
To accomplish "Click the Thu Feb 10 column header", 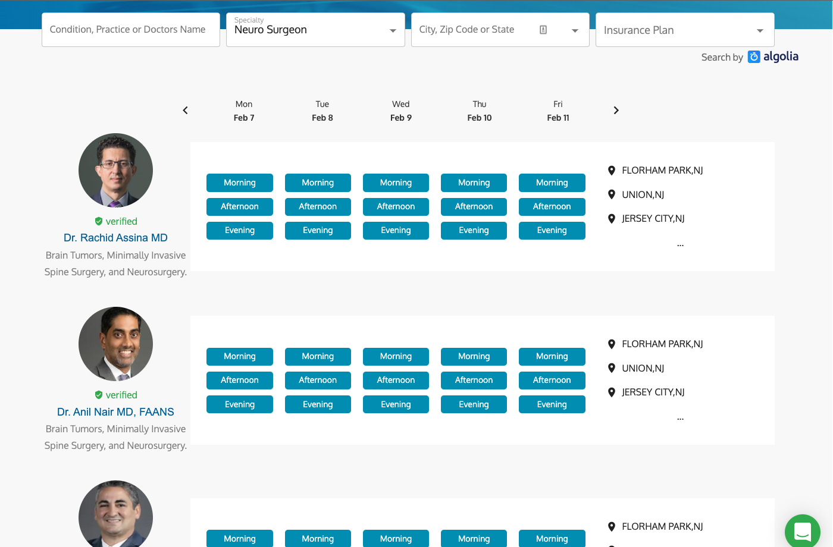I will click(x=480, y=111).
